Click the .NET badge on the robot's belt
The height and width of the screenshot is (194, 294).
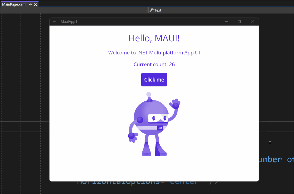(x=160, y=128)
